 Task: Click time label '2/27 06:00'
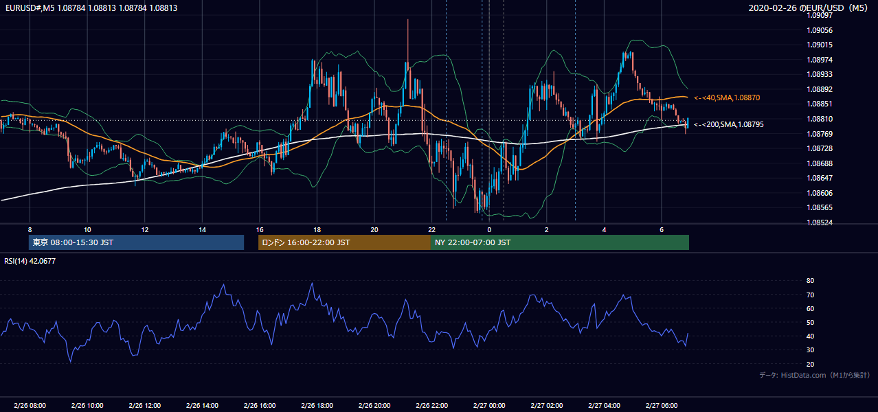tap(662, 406)
